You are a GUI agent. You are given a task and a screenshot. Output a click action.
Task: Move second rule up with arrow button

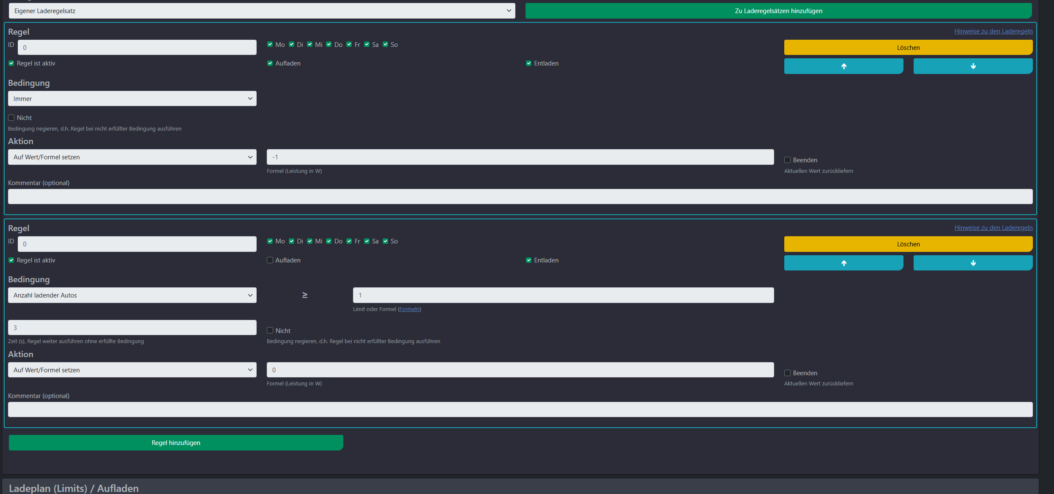coord(843,263)
